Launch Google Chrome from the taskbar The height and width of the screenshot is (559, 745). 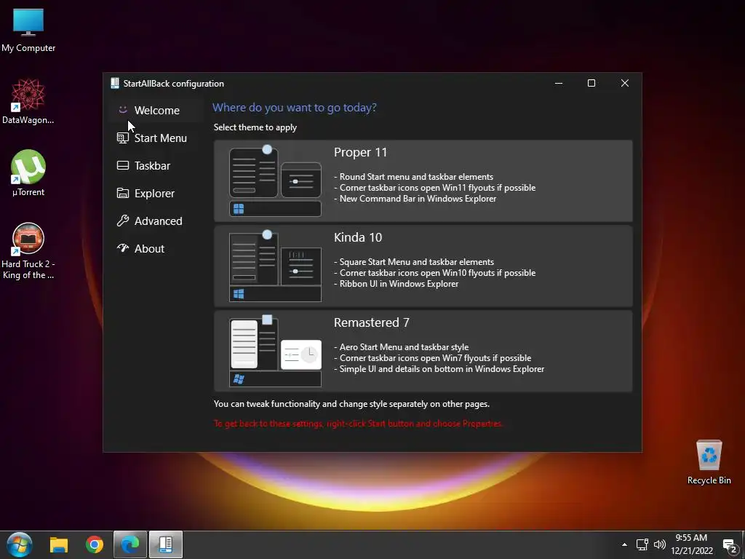click(95, 544)
